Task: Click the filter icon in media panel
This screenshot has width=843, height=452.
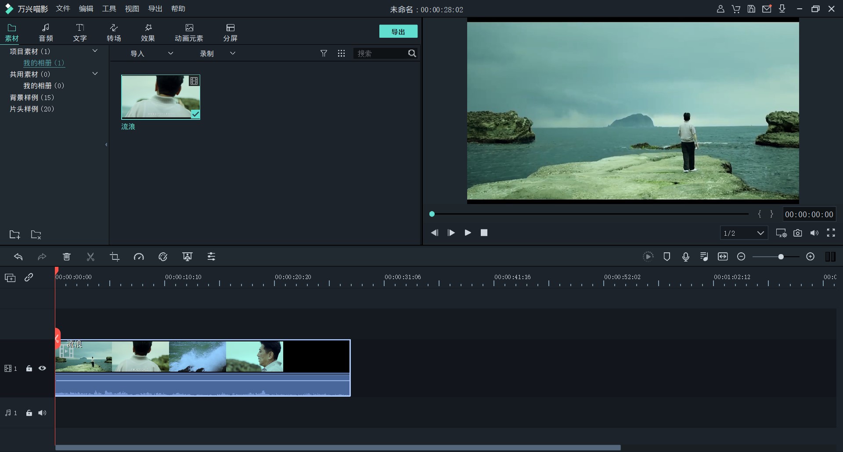Action: (324, 54)
